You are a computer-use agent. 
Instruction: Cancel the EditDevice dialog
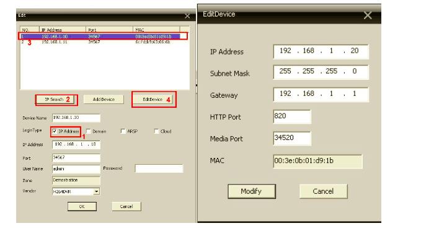(x=323, y=191)
